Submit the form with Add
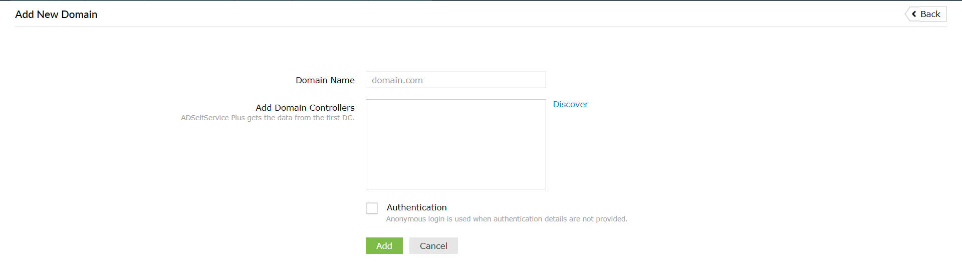The image size is (962, 271). tap(384, 246)
